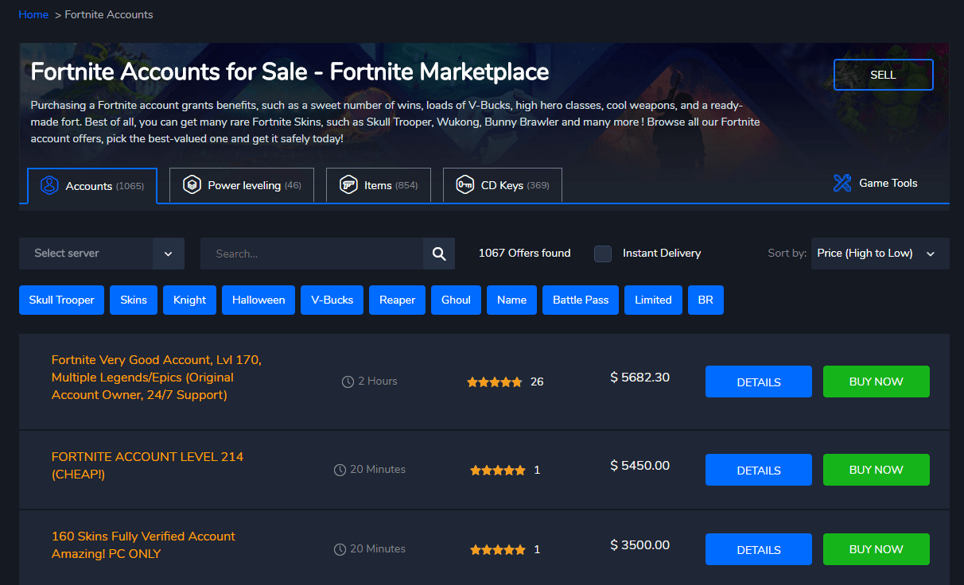Viewport: 964px width, 585px height.
Task: Click the $ 5450.00 price
Action: [x=639, y=465]
